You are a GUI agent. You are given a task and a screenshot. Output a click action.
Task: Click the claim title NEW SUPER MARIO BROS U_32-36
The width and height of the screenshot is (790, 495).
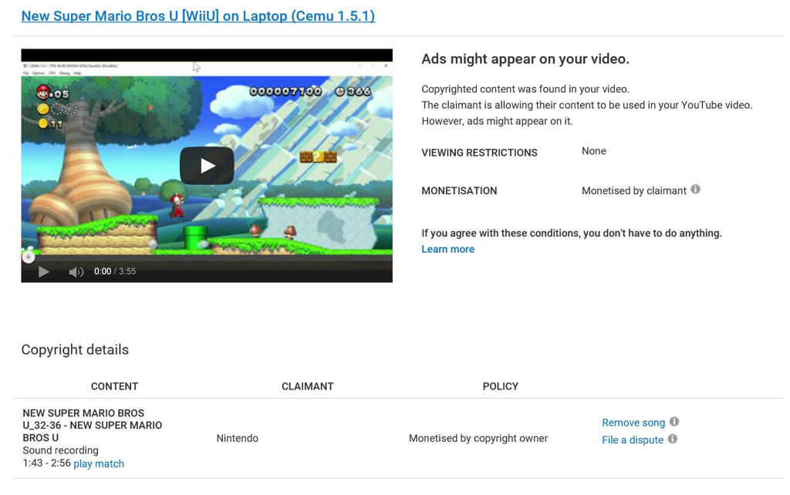[x=84, y=425]
